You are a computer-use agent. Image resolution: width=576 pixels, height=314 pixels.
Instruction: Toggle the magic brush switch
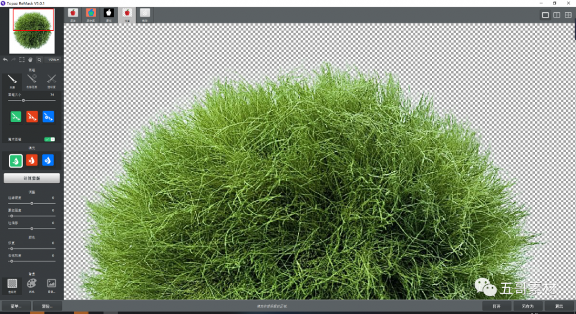[49, 139]
